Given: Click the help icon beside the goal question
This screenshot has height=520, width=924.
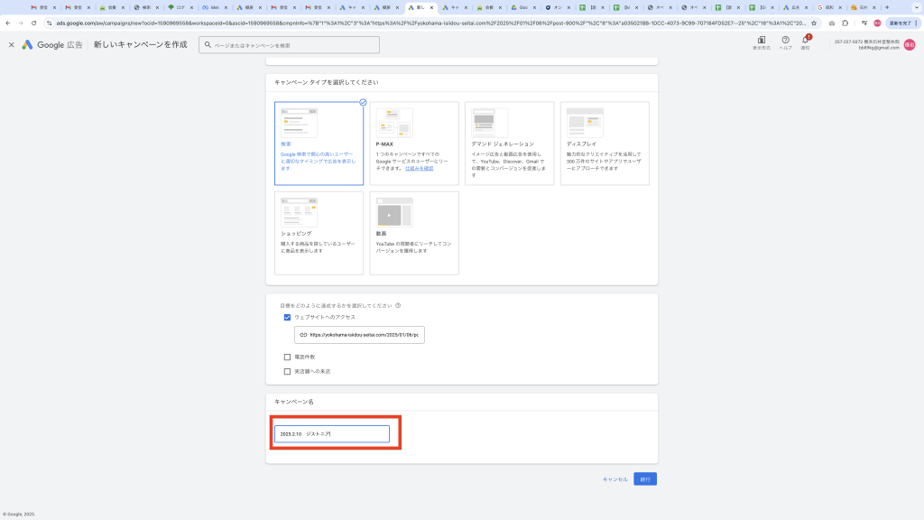Looking at the screenshot, I should tap(398, 305).
